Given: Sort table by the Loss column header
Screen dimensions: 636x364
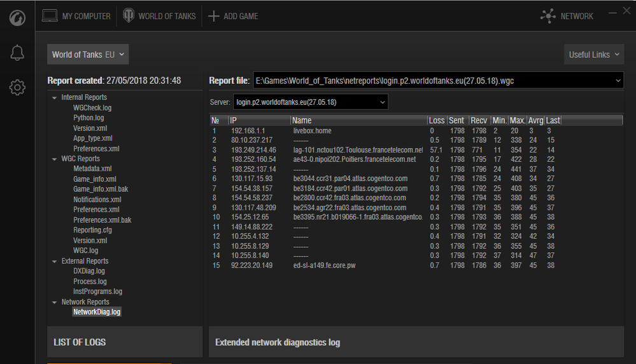Looking at the screenshot, I should tap(437, 121).
